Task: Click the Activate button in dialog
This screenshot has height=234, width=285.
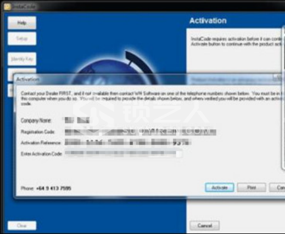Action: [220, 187]
